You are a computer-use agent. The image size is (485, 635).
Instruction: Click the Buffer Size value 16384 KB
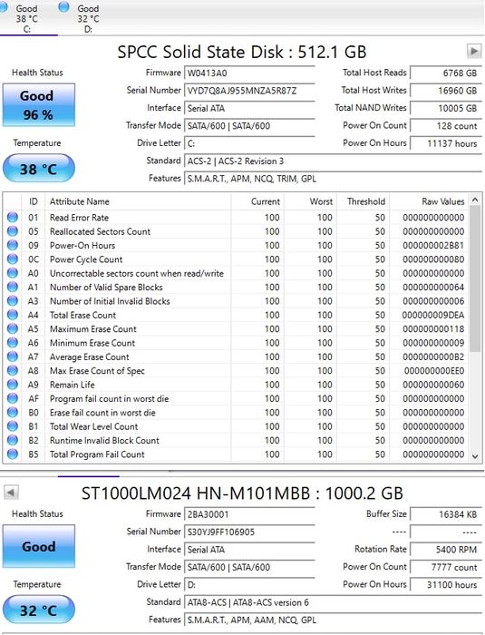(x=446, y=514)
